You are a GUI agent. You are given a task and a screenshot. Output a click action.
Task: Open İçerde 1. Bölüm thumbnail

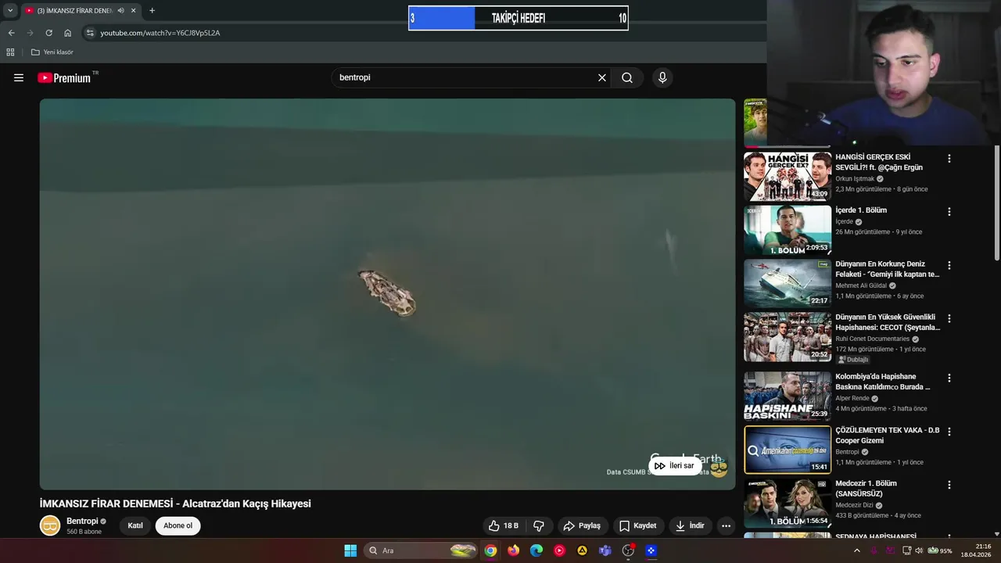pos(787,230)
